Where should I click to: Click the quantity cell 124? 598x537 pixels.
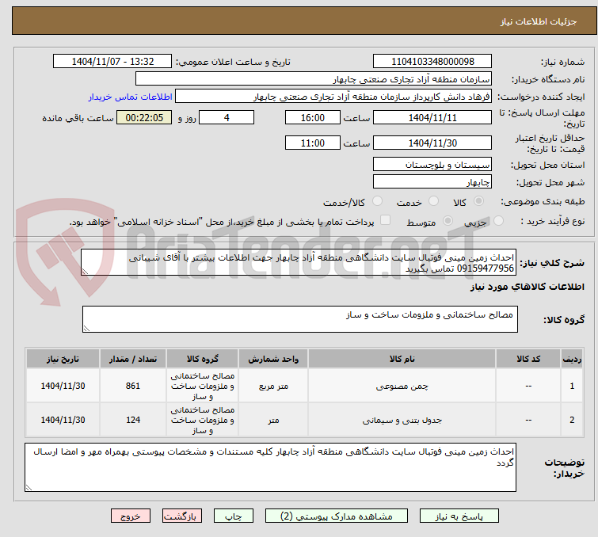[x=133, y=420]
